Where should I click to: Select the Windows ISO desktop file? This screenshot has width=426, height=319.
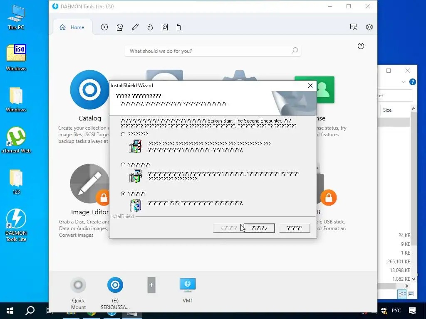[x=16, y=57]
